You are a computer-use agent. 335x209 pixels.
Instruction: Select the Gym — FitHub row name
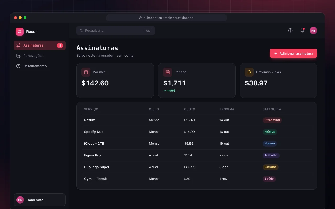[x=96, y=179]
